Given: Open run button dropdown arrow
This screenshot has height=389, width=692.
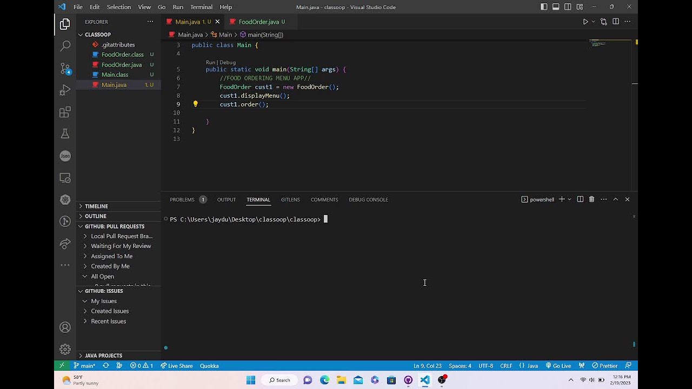Looking at the screenshot, I should point(594,22).
